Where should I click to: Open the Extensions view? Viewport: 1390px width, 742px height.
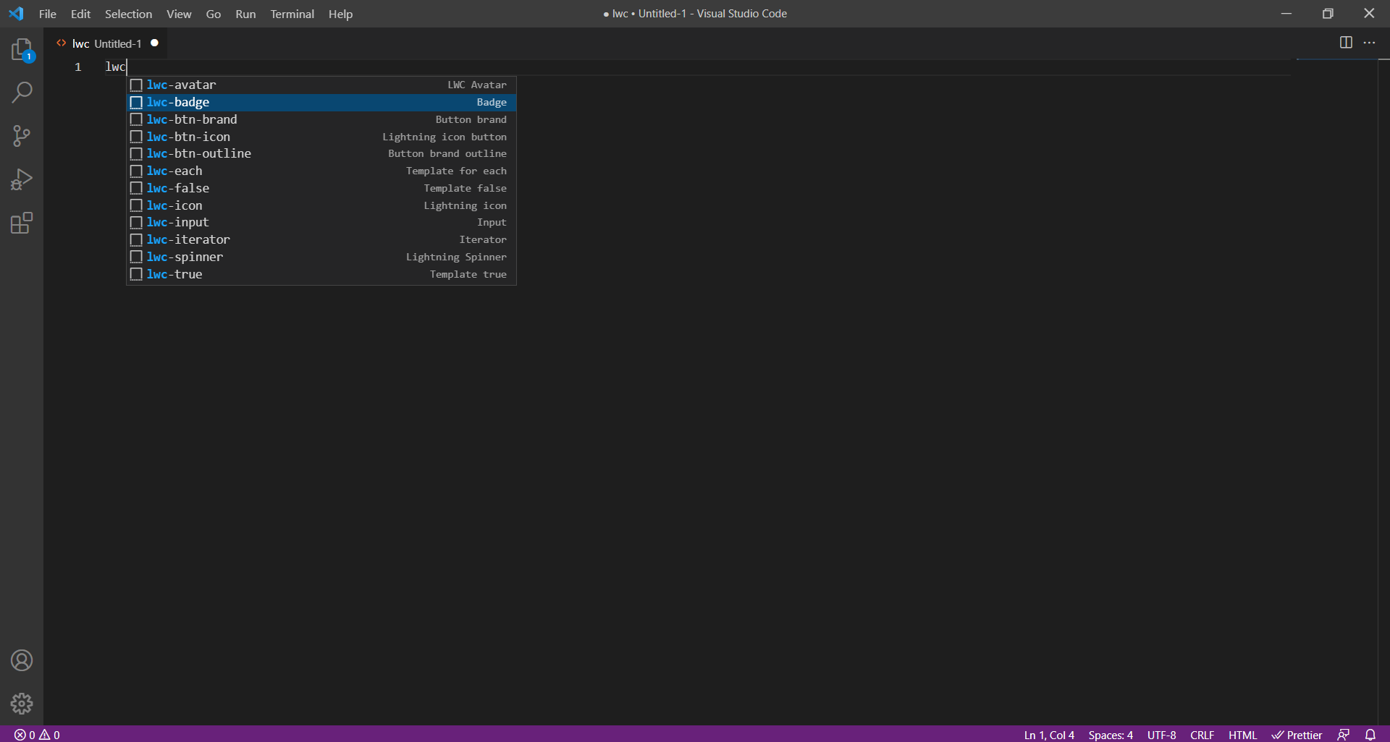22,223
